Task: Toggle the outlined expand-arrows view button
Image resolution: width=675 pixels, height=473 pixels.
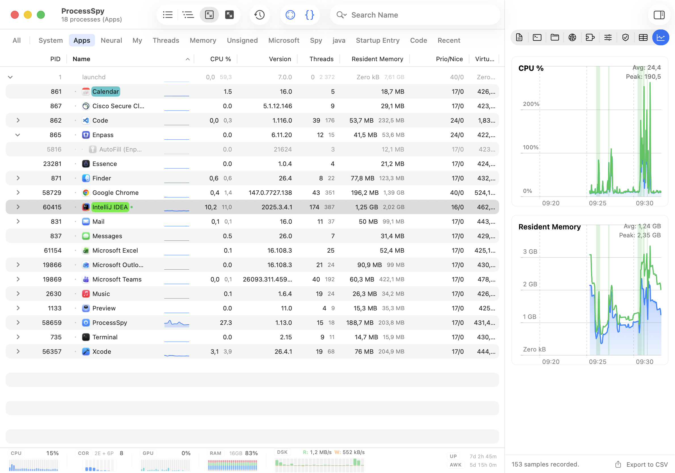Action: coord(209,15)
